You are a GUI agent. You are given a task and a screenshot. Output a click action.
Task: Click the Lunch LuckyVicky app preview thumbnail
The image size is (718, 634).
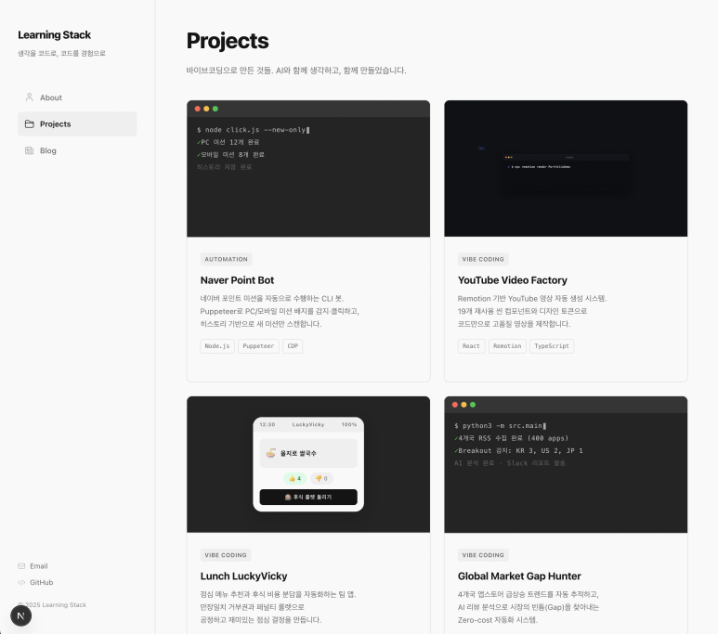coord(308,464)
